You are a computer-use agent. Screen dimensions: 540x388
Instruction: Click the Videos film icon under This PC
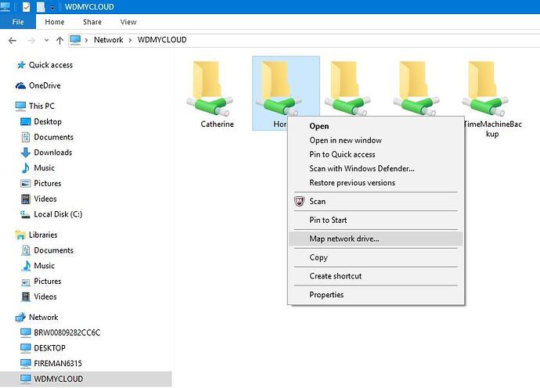point(26,199)
